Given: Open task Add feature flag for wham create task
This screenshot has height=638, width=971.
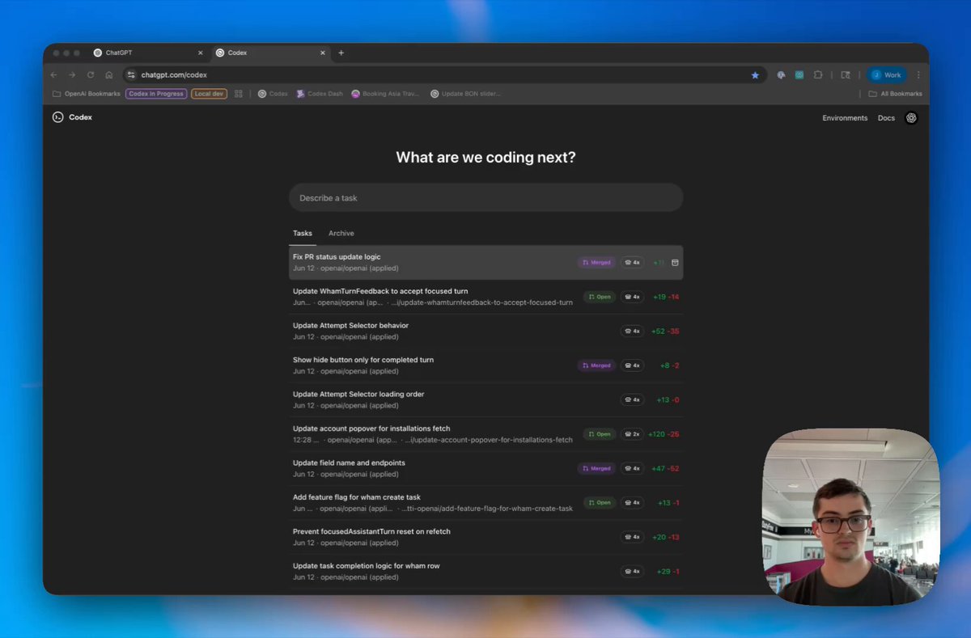Looking at the screenshot, I should pos(485,503).
